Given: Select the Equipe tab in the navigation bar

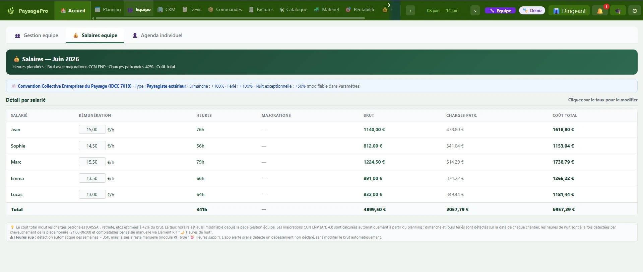Looking at the screenshot, I should click(x=139, y=9).
